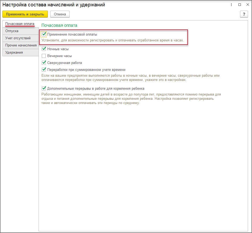Viewport: 252px width, 233px height.
Task: Click the window title 'Настройка состава начислений и удержаний'
Action: [54, 5]
